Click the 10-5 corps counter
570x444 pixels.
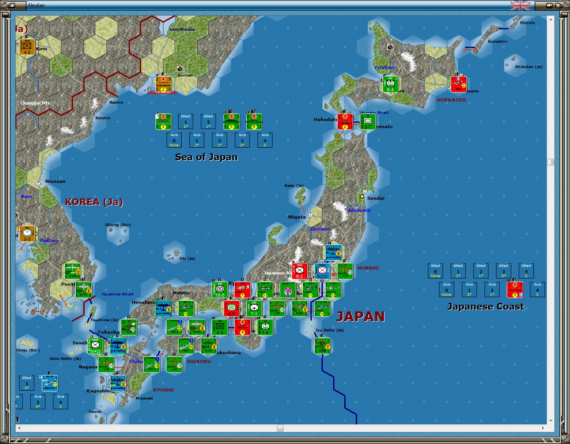click(x=220, y=290)
